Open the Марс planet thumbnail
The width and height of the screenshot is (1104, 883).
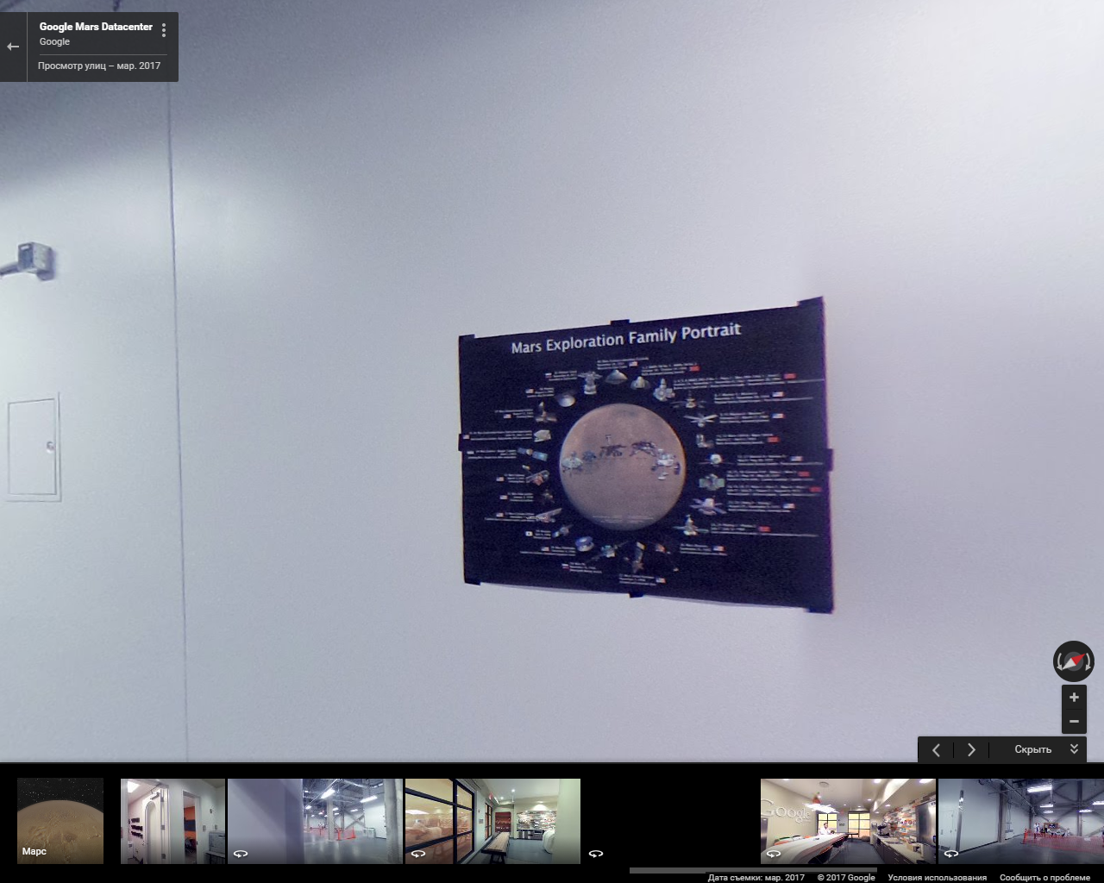coord(60,821)
